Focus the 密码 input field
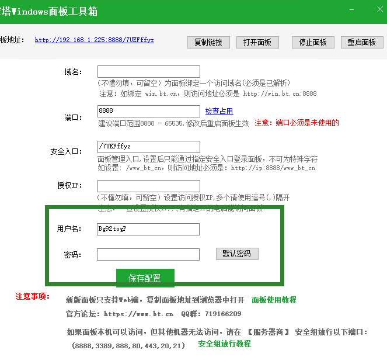The image size is (387, 357). pyautogui.click(x=148, y=255)
